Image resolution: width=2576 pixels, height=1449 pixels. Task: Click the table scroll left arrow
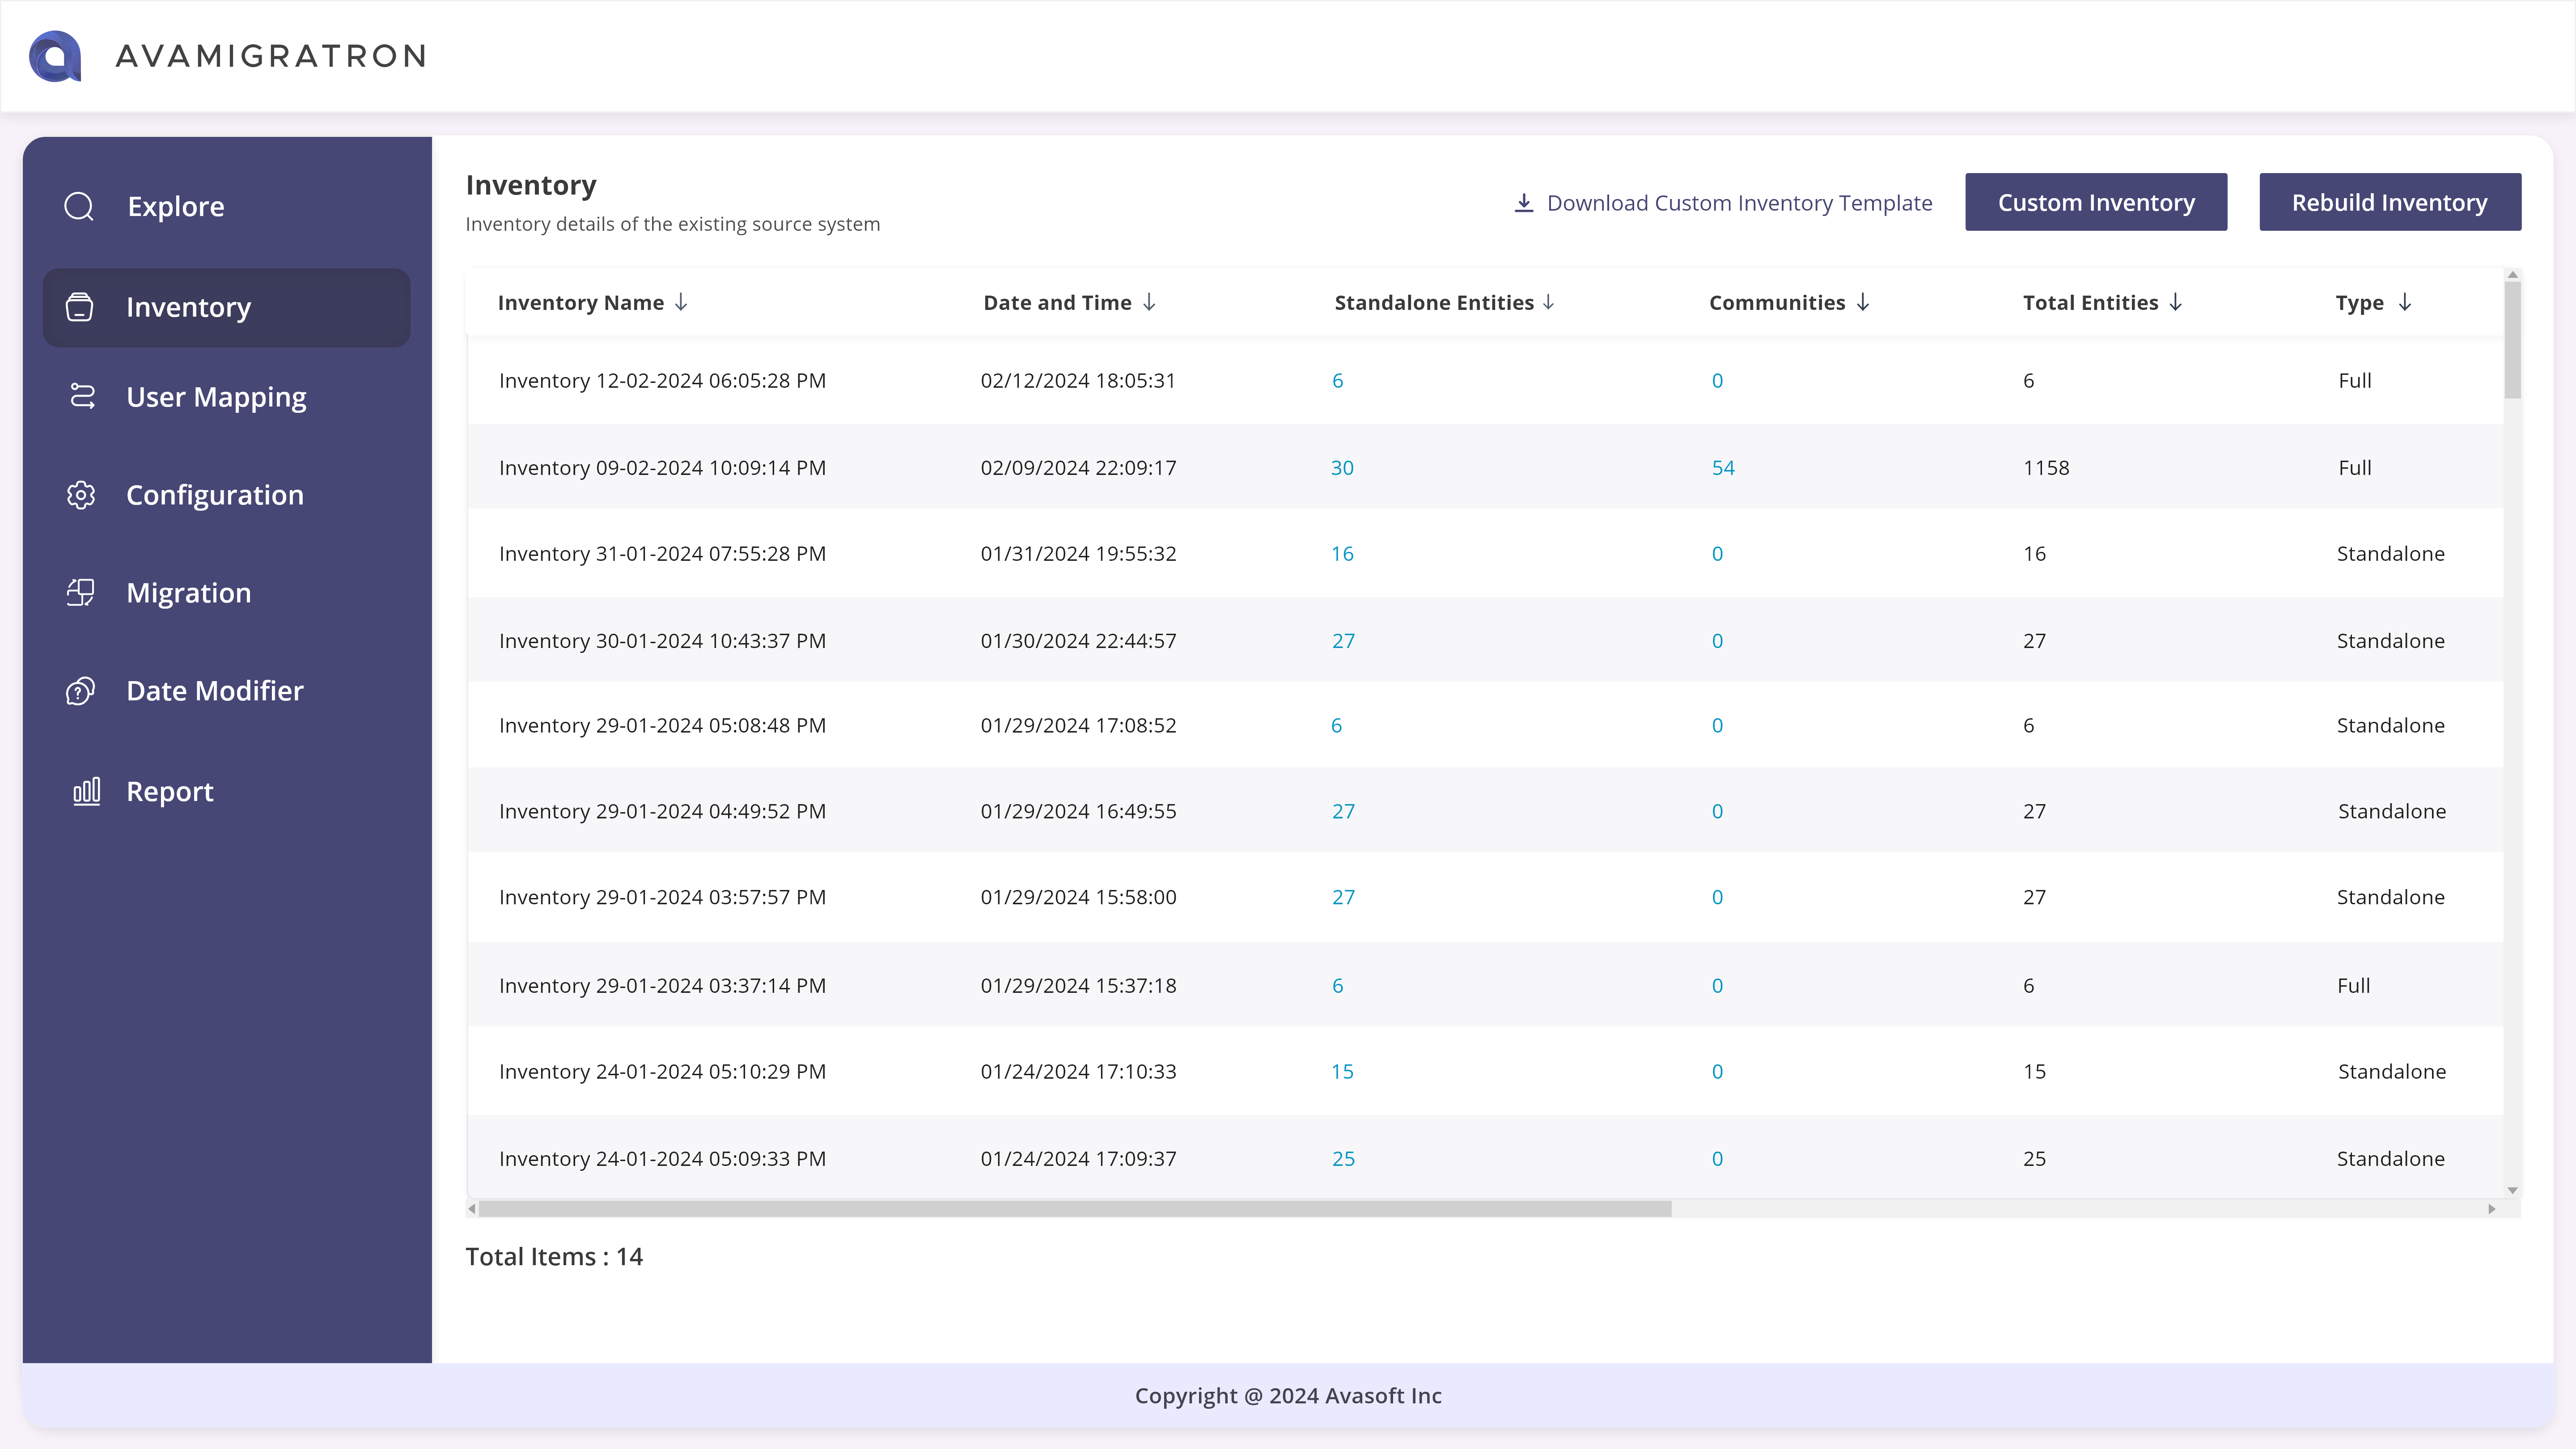pos(472,1209)
